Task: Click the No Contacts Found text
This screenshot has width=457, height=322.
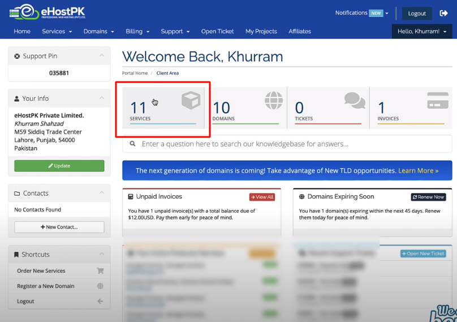Action: [x=37, y=209]
